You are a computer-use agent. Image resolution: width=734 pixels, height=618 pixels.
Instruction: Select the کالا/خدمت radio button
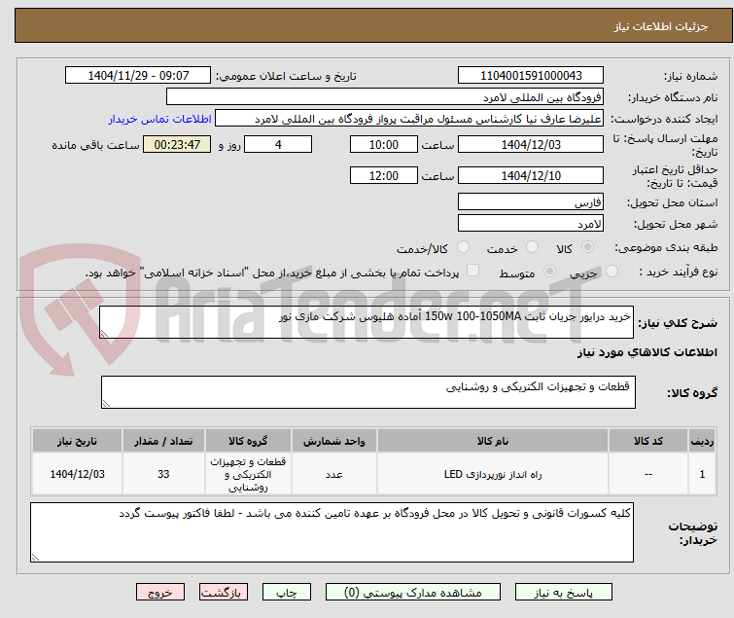463,247
